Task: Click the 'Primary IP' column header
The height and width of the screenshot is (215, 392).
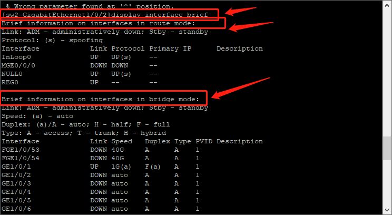Action: (x=170, y=48)
